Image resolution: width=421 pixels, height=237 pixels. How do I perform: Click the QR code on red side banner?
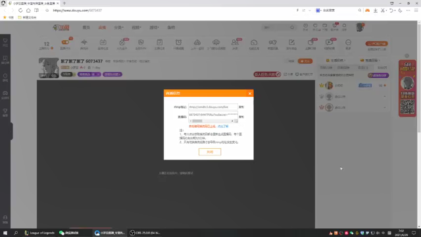click(407, 107)
